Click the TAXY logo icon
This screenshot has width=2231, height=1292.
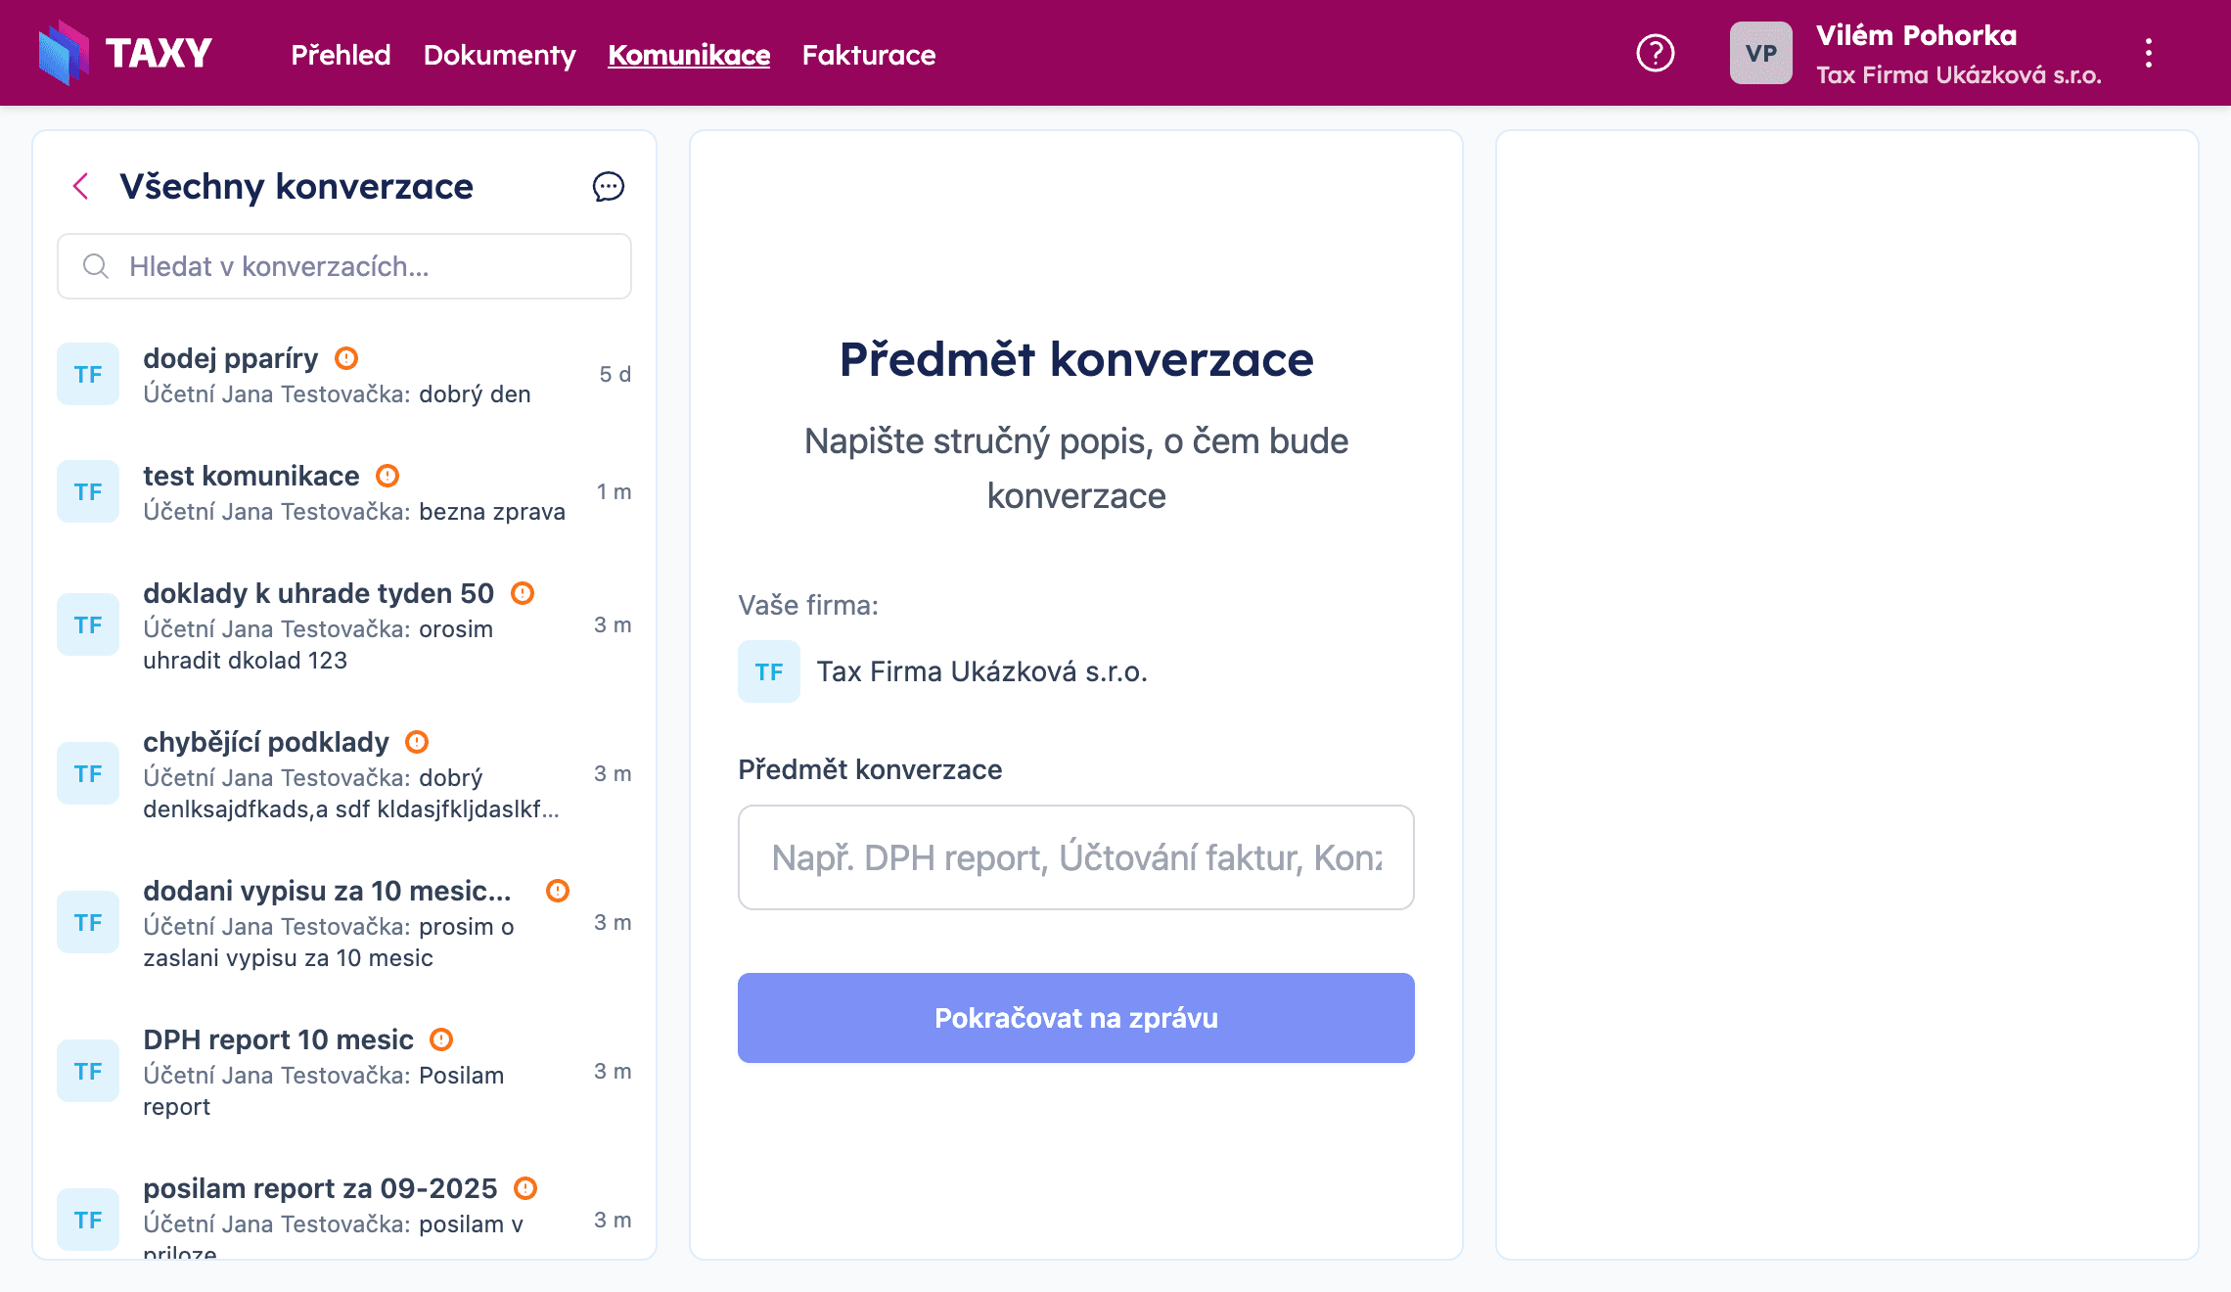[x=63, y=53]
